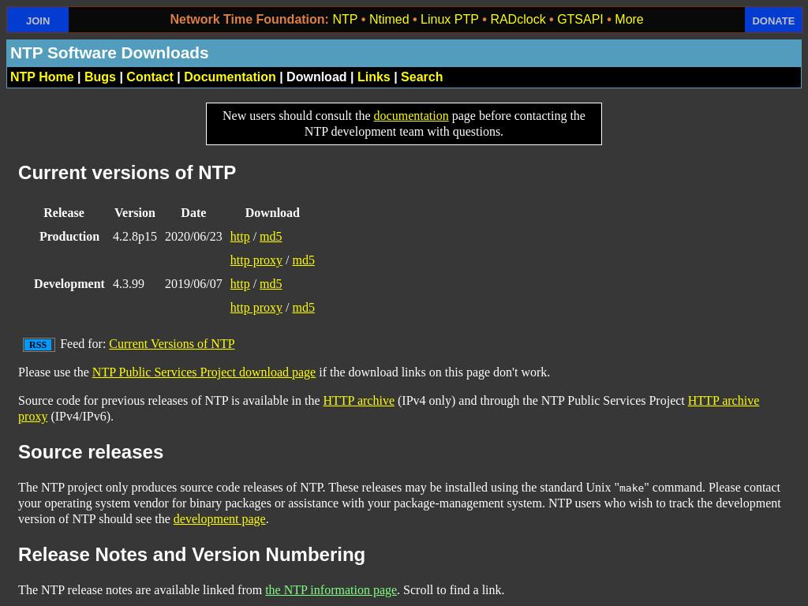Viewport: 808px width, 606px height.
Task: Click the DONATE button
Action: click(x=773, y=20)
